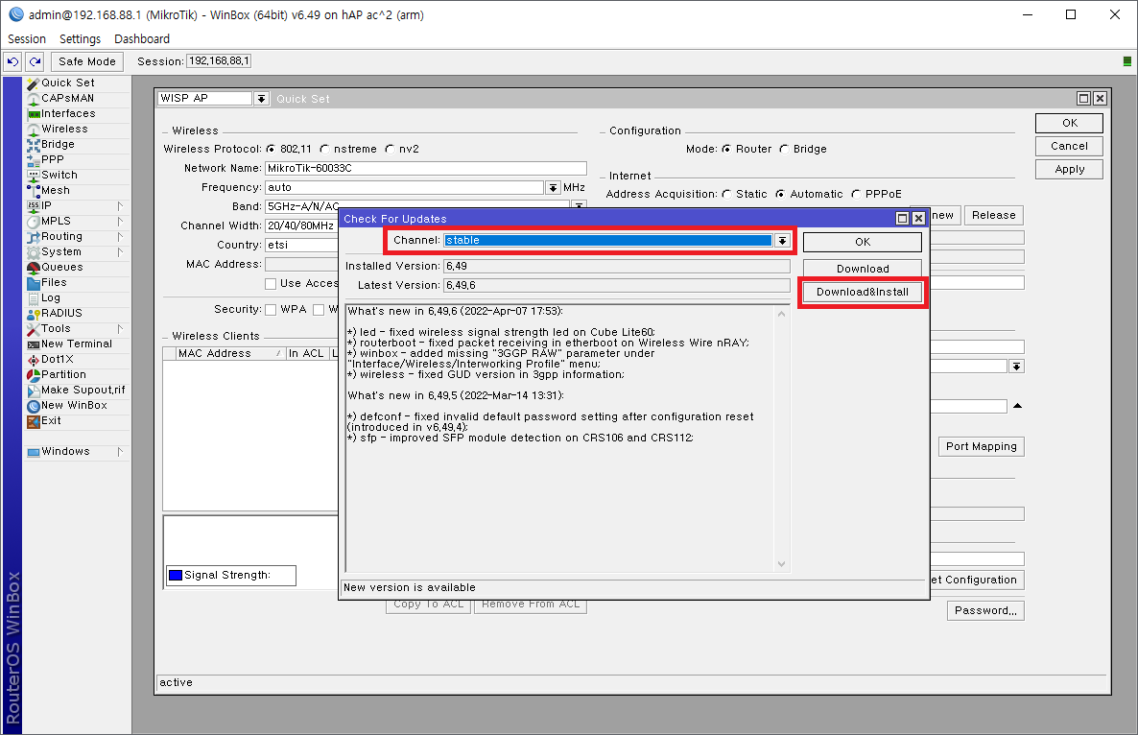
Task: Click OK in Check For Updates dialog
Action: (x=863, y=242)
